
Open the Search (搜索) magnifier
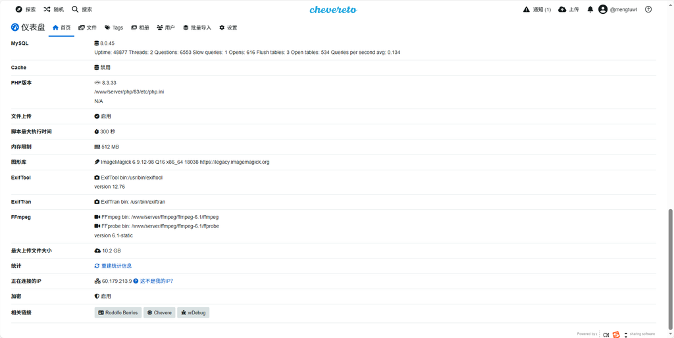[82, 9]
